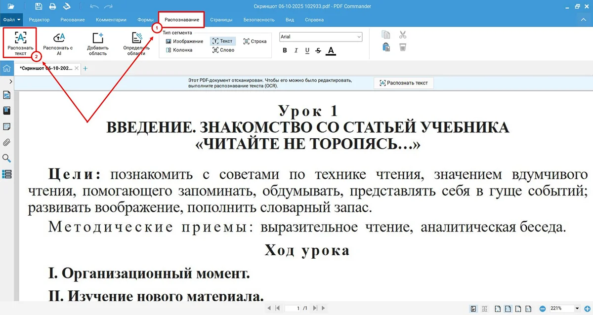
Task: Open the Вид tab
Action: (290, 20)
